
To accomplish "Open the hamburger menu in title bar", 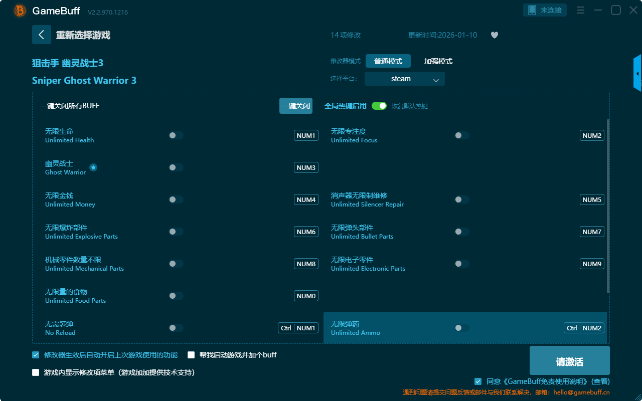I will pyautogui.click(x=580, y=11).
